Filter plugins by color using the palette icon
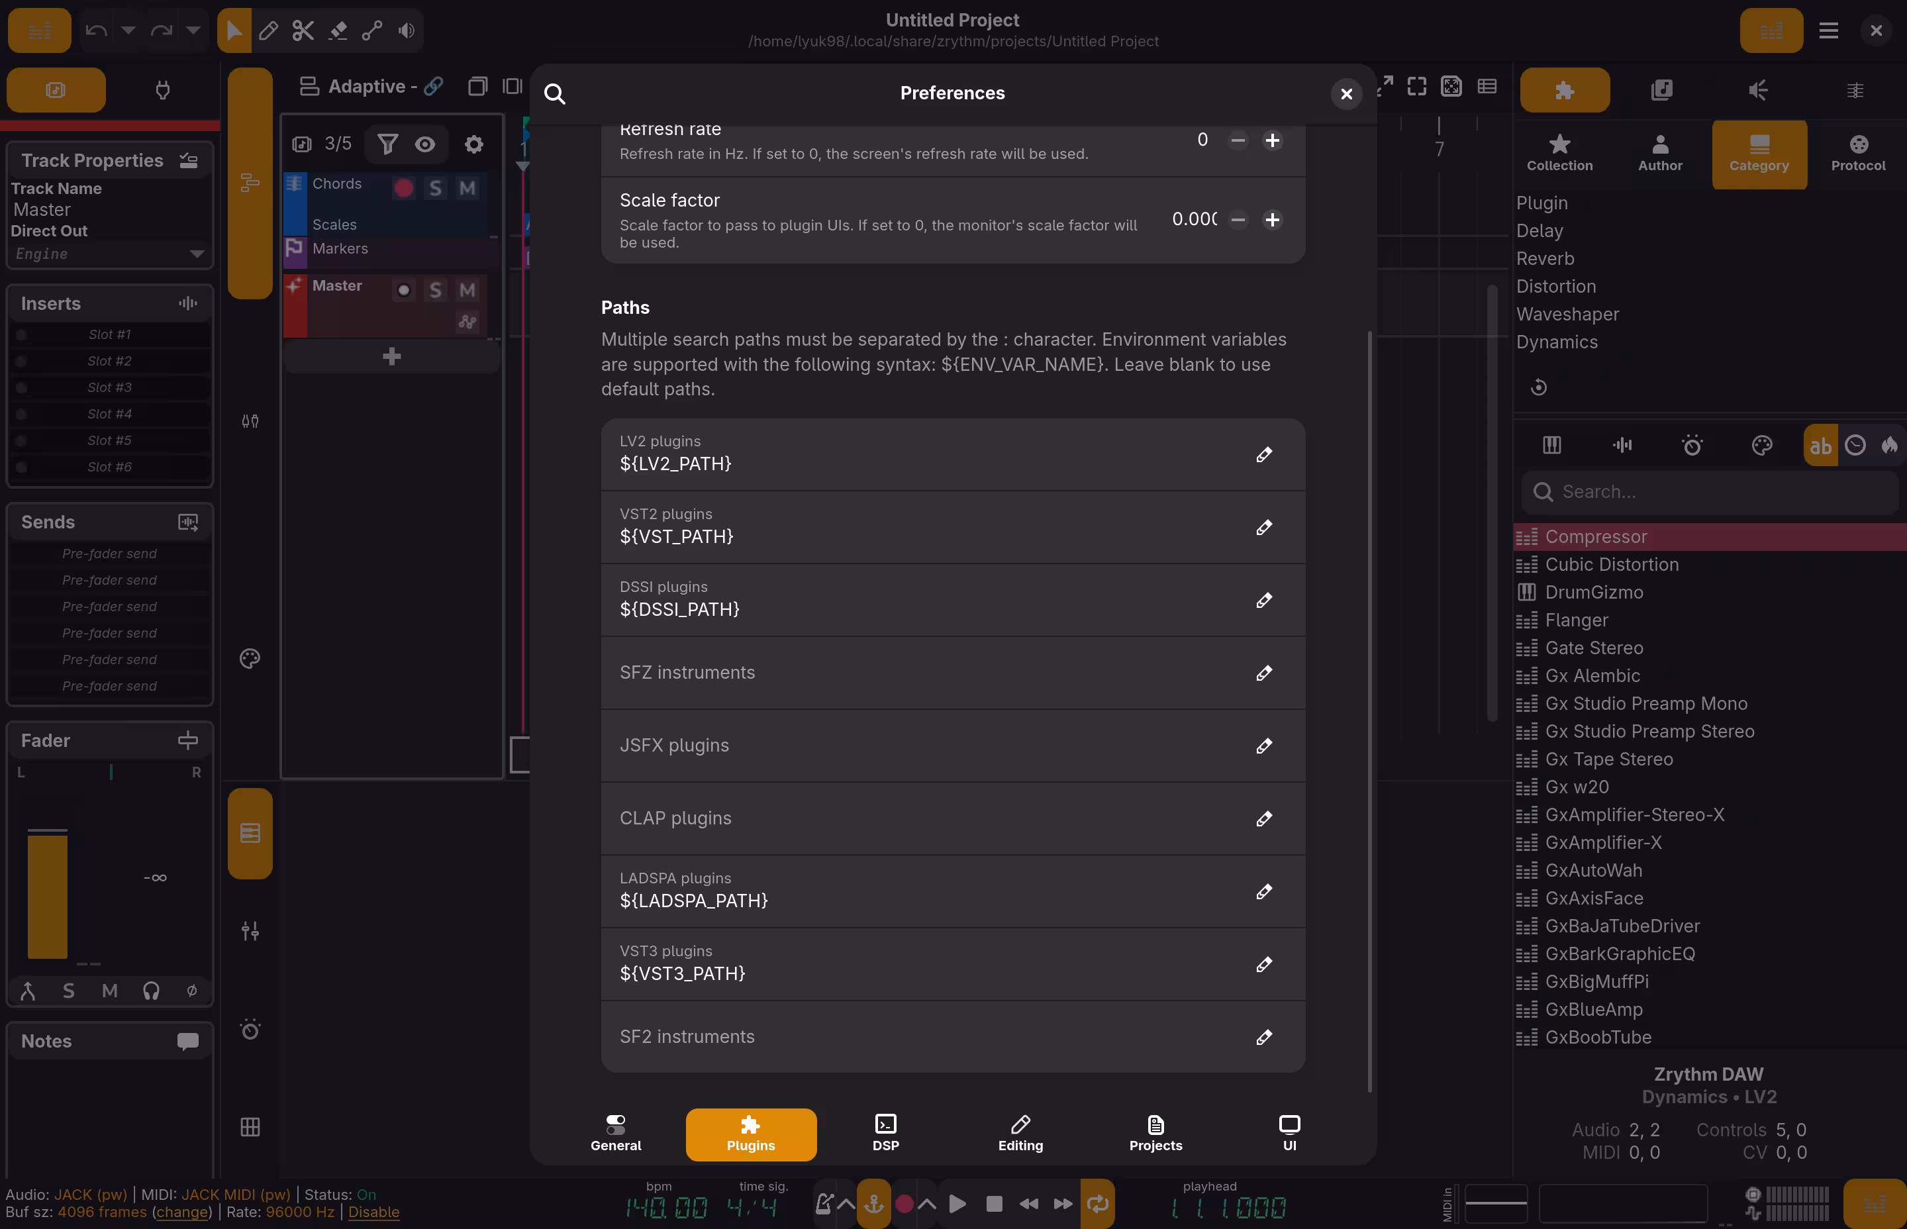Image resolution: width=1907 pixels, height=1229 pixels. [1763, 444]
